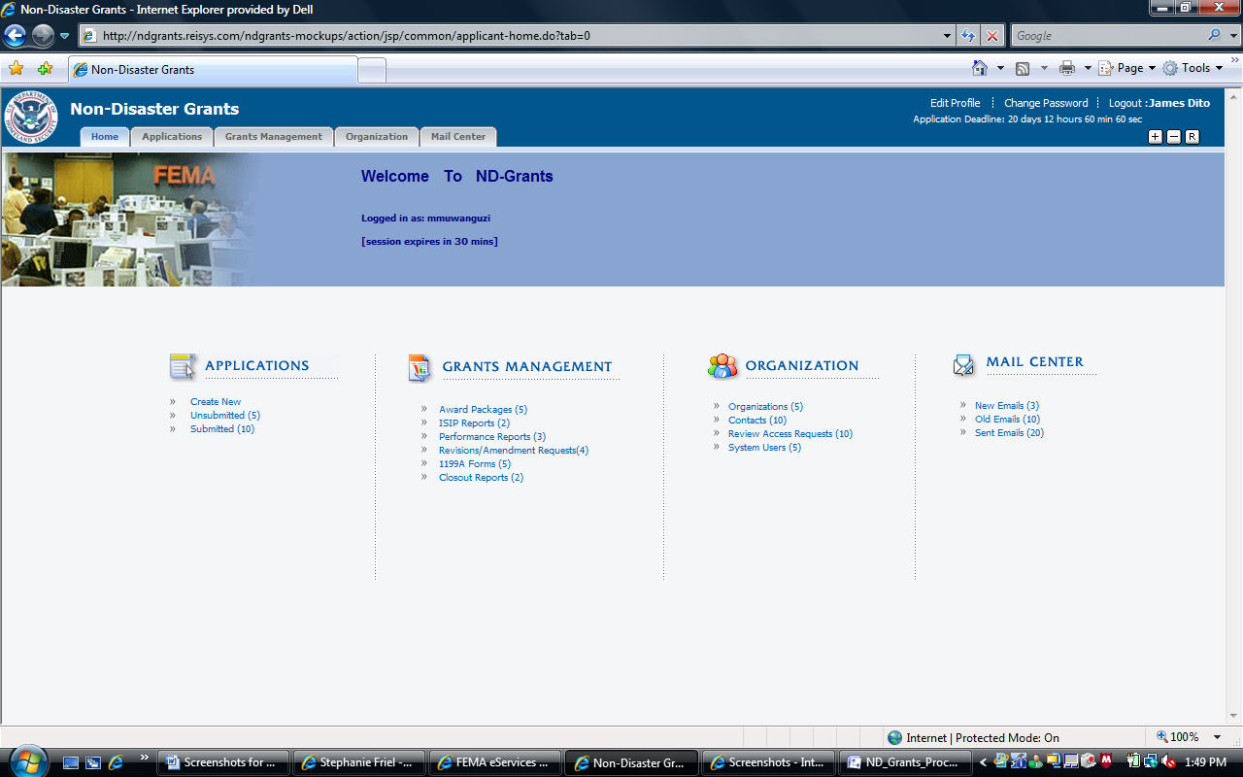The width and height of the screenshot is (1243, 777).
Task: Switch to the Grants Management tab
Action: (x=273, y=137)
